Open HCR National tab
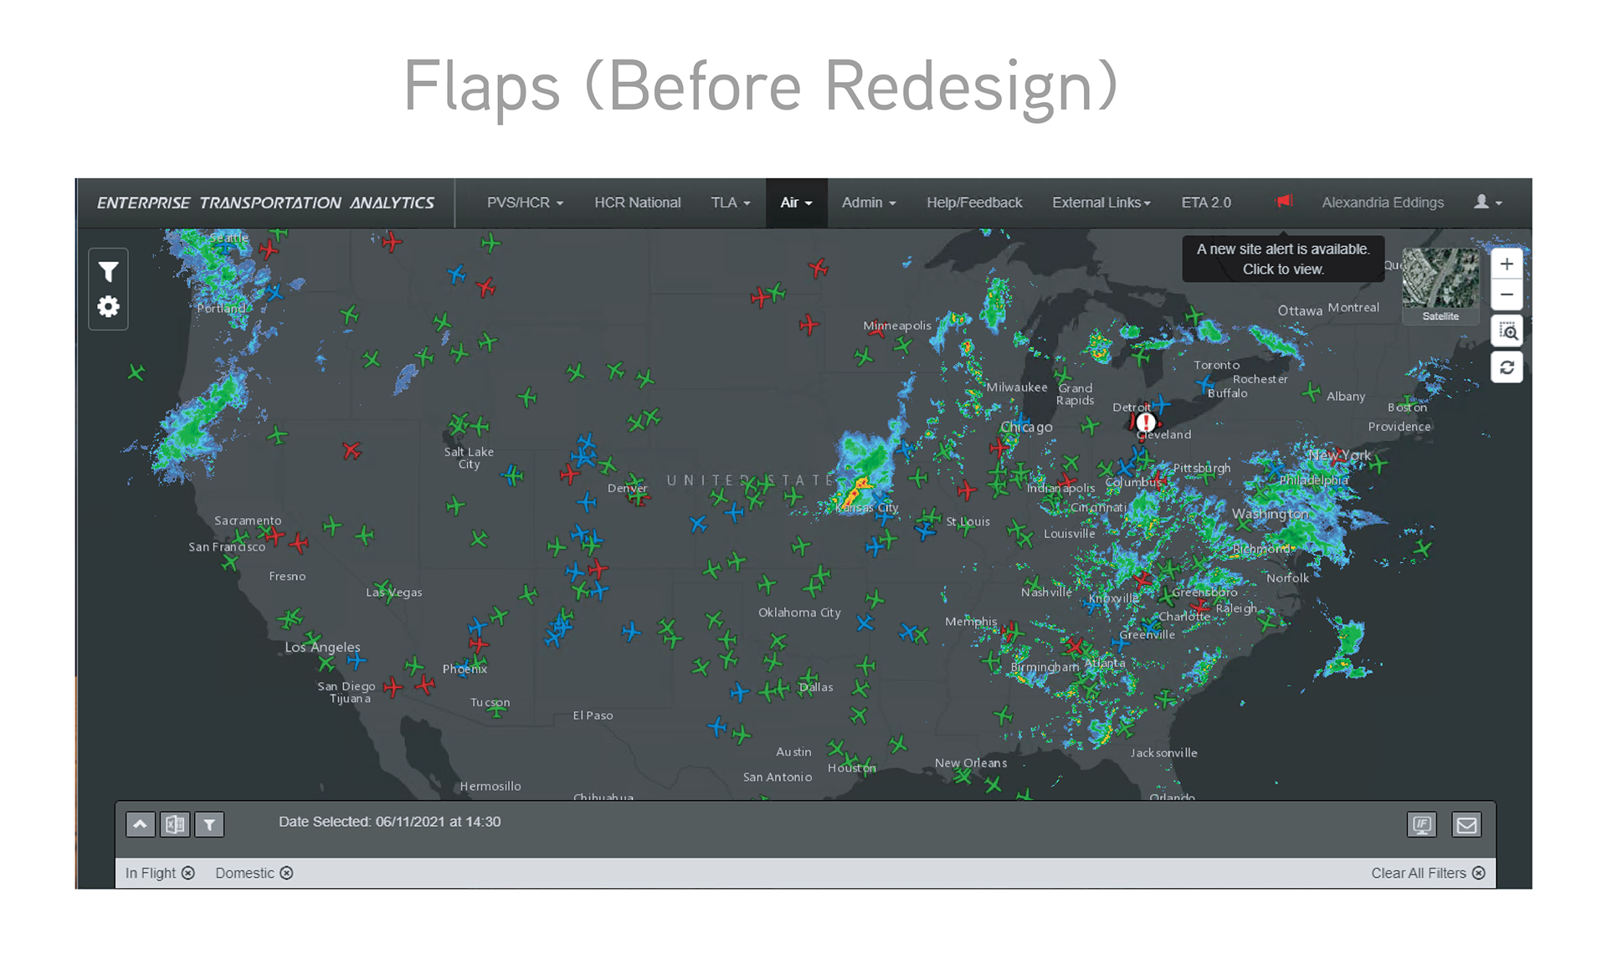1607x969 pixels. pos(637,203)
